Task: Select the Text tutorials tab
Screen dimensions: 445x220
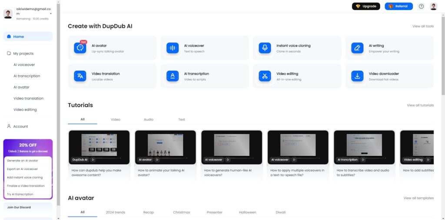Action: click(181, 119)
